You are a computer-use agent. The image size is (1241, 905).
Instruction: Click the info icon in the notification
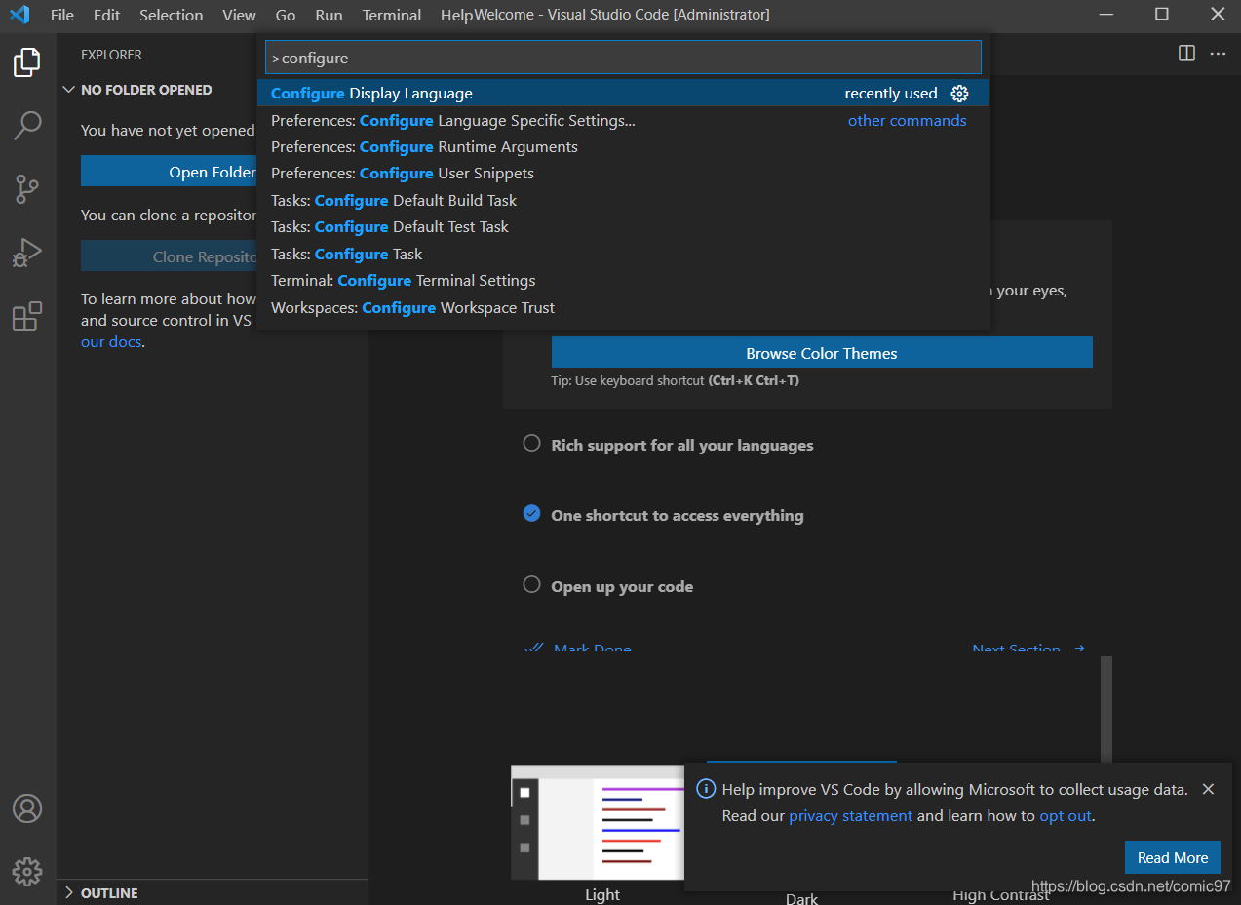pyautogui.click(x=707, y=789)
